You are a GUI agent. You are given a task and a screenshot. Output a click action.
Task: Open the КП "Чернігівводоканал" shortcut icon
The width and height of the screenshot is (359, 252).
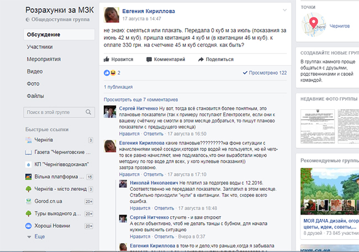pyautogui.click(x=28, y=164)
